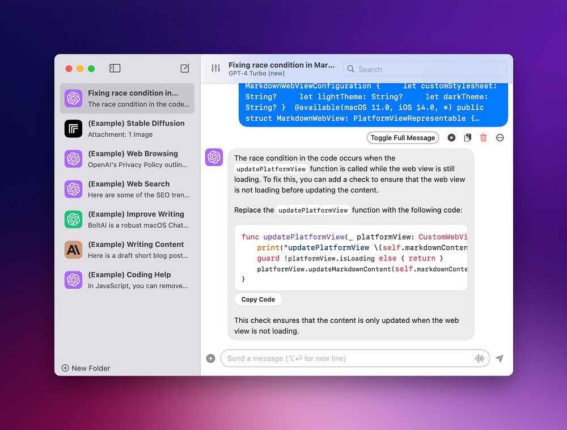
Task: Click purple icon of Web Browsing chat
Action: pos(73,159)
